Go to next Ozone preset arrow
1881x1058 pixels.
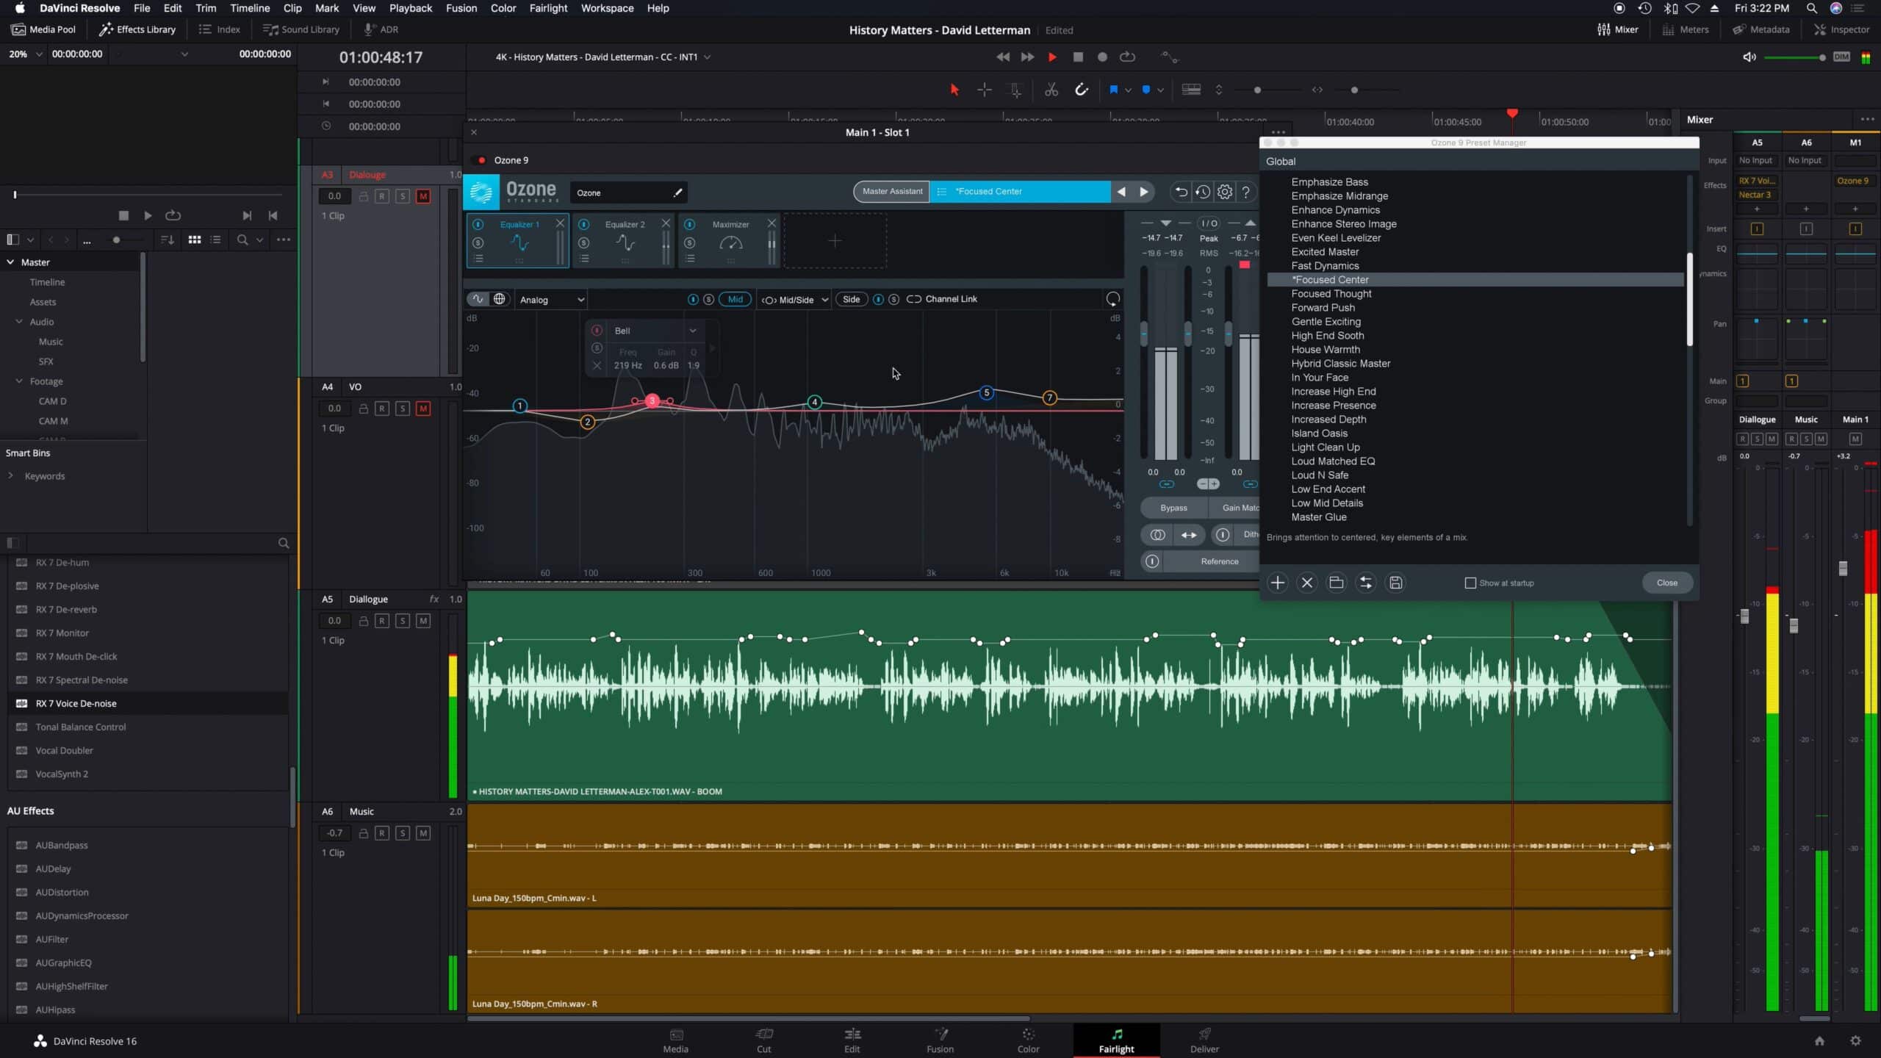click(x=1143, y=192)
